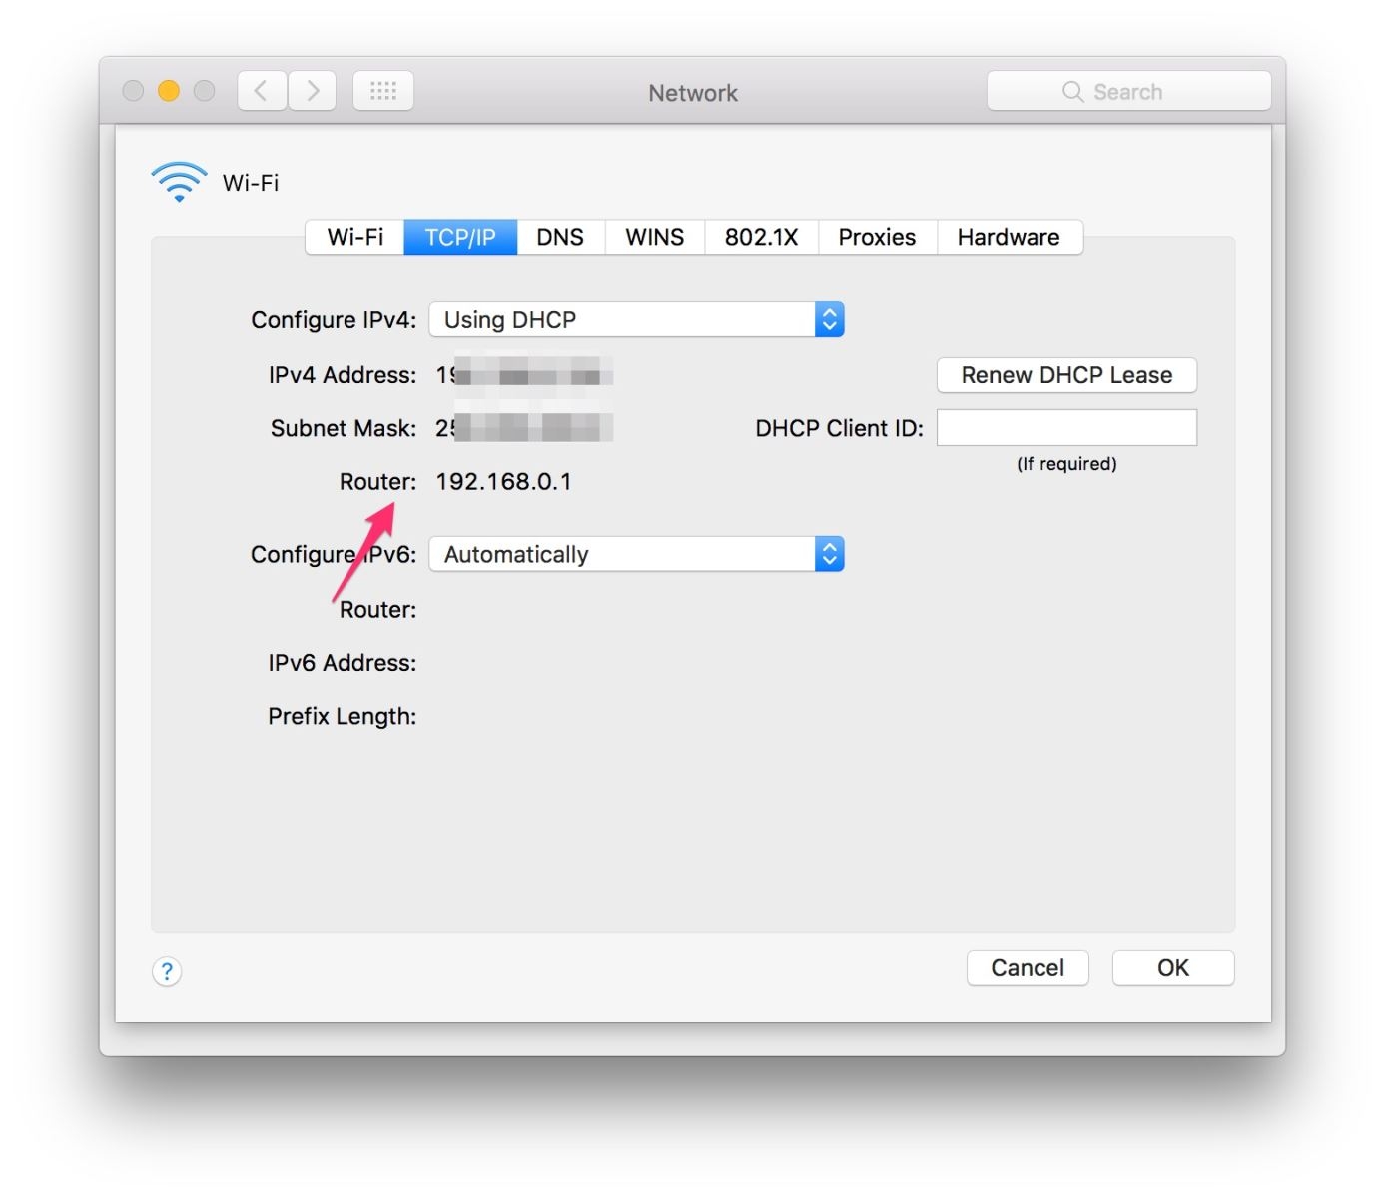Select the 802.1X tab
Viewport: 1385px width, 1198px height.
coord(761,237)
